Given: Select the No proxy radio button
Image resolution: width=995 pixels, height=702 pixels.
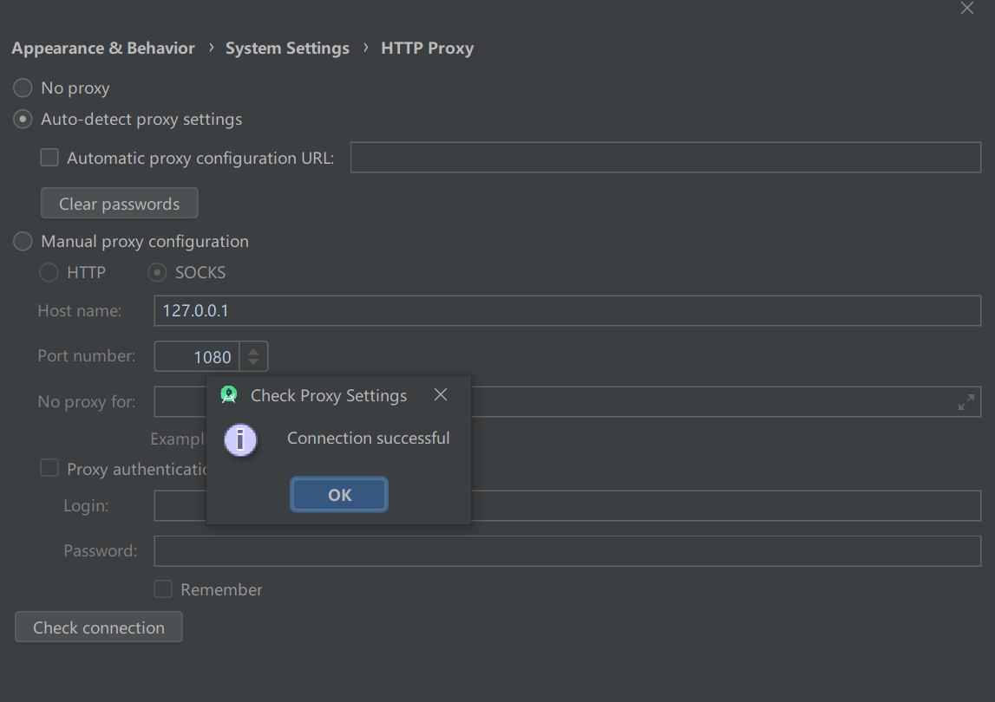Looking at the screenshot, I should (23, 88).
